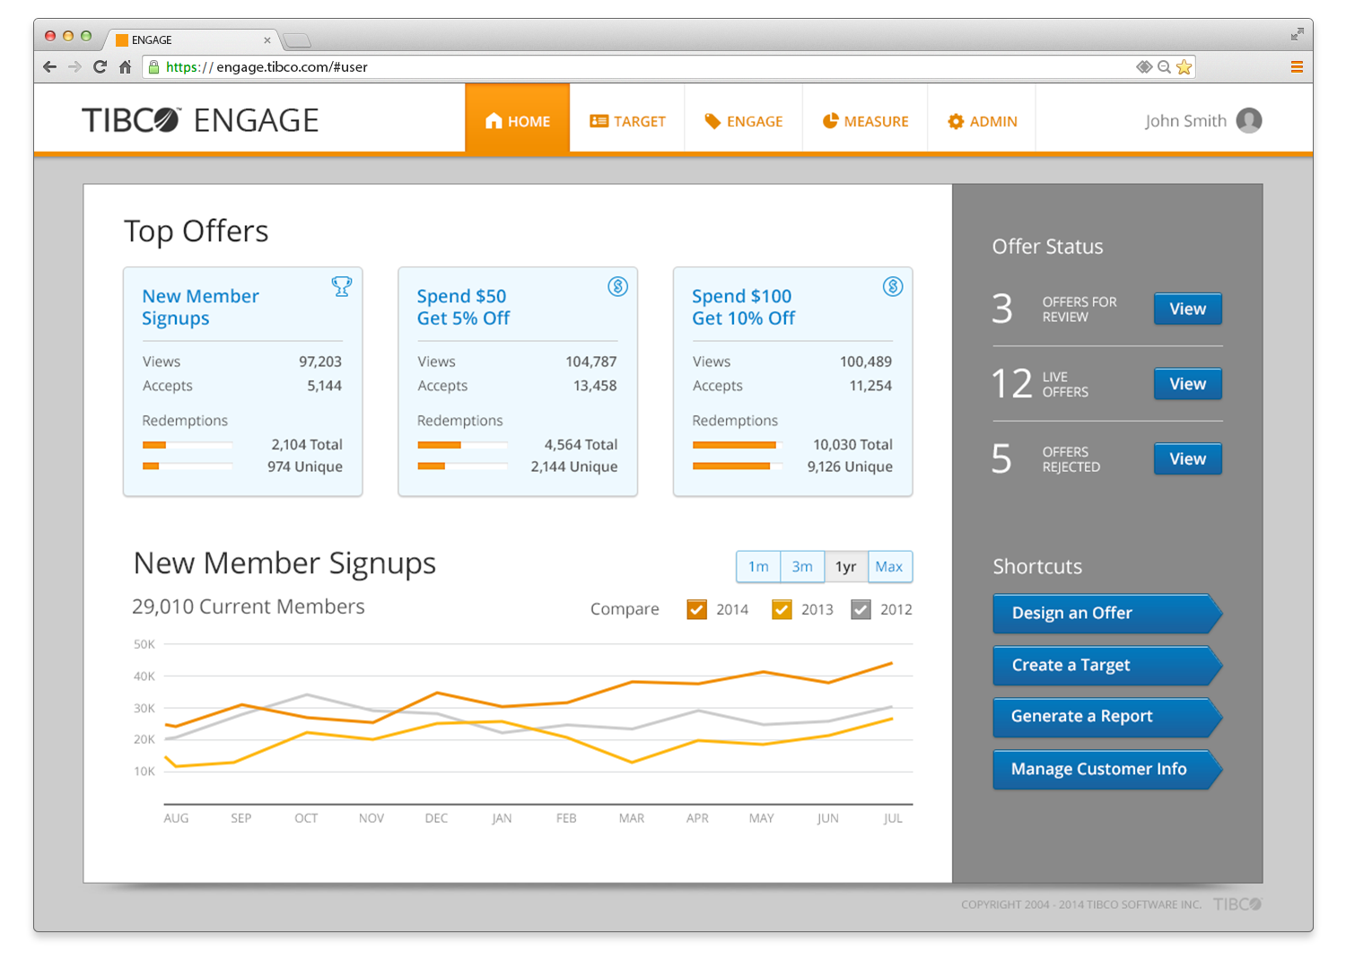The width and height of the screenshot is (1346, 960).
Task: Select the 3m time range
Action: [802, 566]
